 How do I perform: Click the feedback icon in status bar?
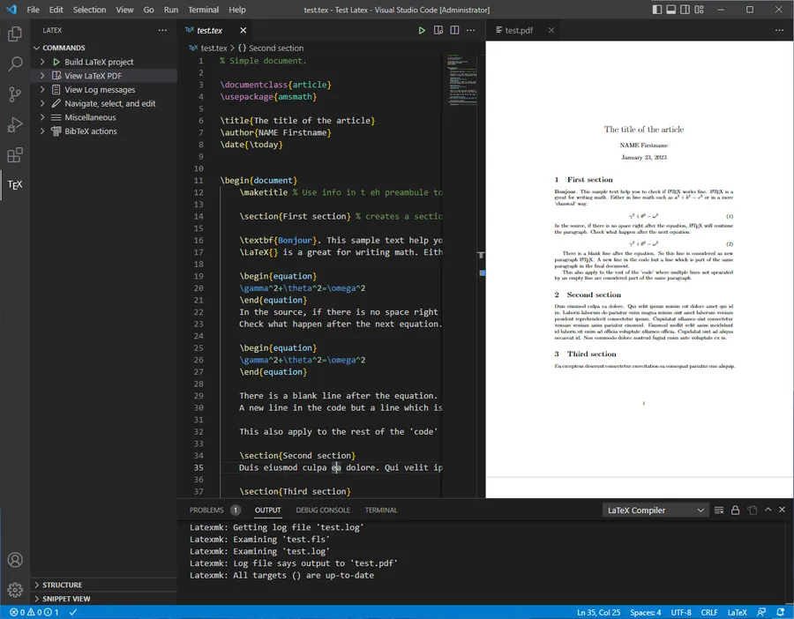click(x=761, y=613)
